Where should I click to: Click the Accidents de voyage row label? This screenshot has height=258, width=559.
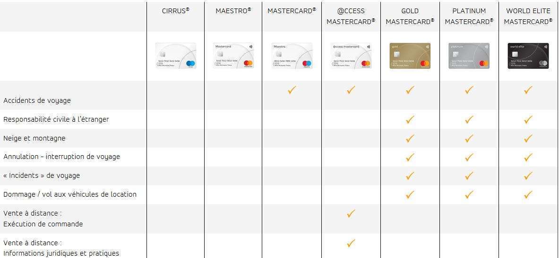tap(37, 100)
